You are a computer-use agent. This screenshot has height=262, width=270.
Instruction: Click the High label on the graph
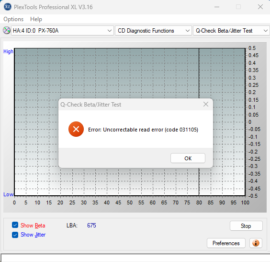8,51
